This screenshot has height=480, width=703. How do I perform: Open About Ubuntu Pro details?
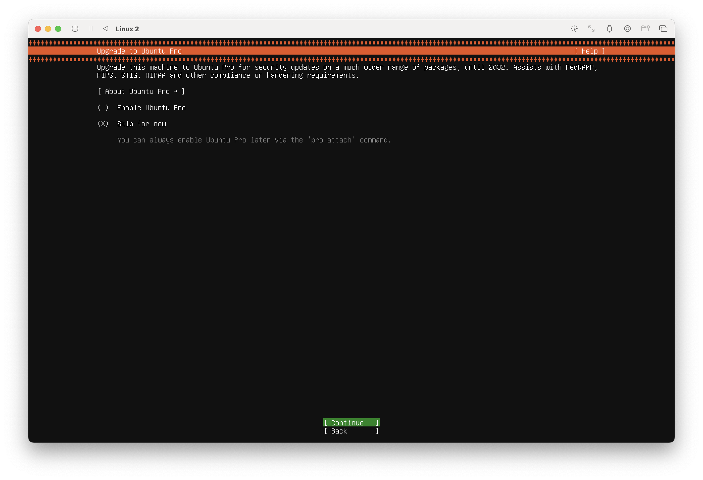click(141, 91)
